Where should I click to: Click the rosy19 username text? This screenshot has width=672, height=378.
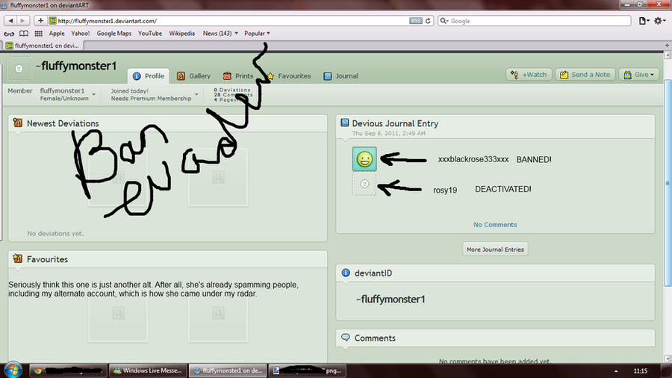pos(445,190)
